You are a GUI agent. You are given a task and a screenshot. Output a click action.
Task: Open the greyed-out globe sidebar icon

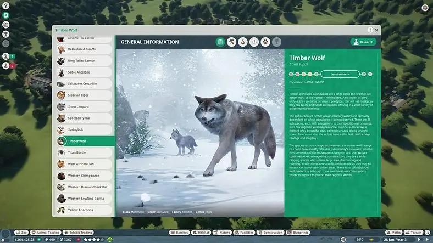pos(5,43)
